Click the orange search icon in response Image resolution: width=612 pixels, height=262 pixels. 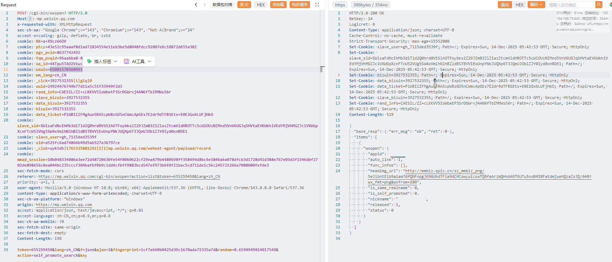point(598,5)
